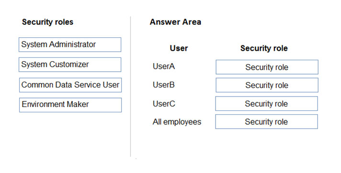Click the All employees Security role slot

pyautogui.click(x=266, y=121)
